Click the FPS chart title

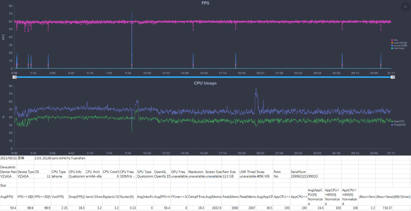pyautogui.click(x=205, y=3)
